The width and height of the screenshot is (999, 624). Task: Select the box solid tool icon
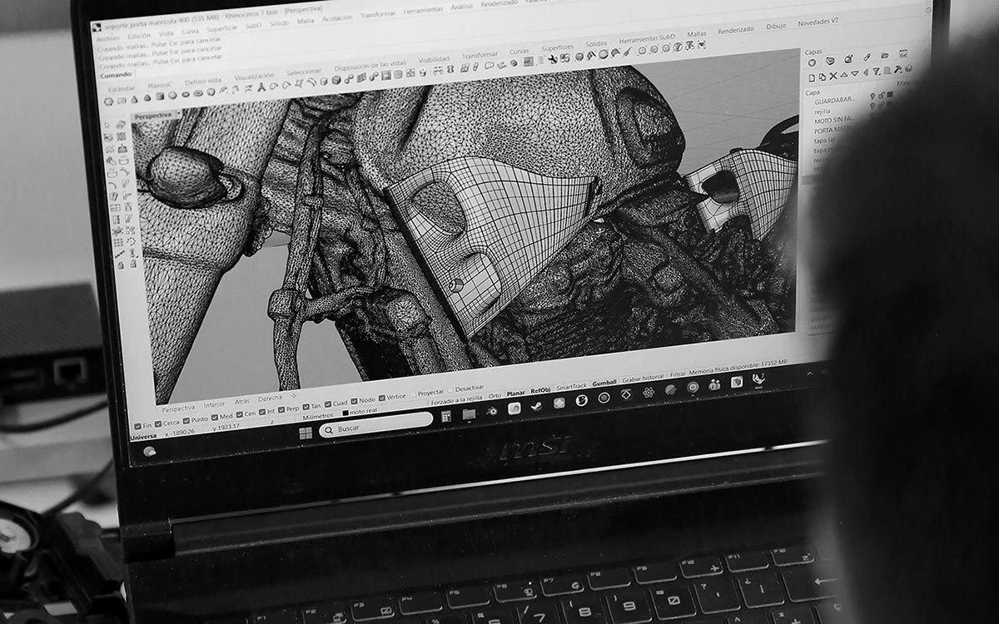122,101
